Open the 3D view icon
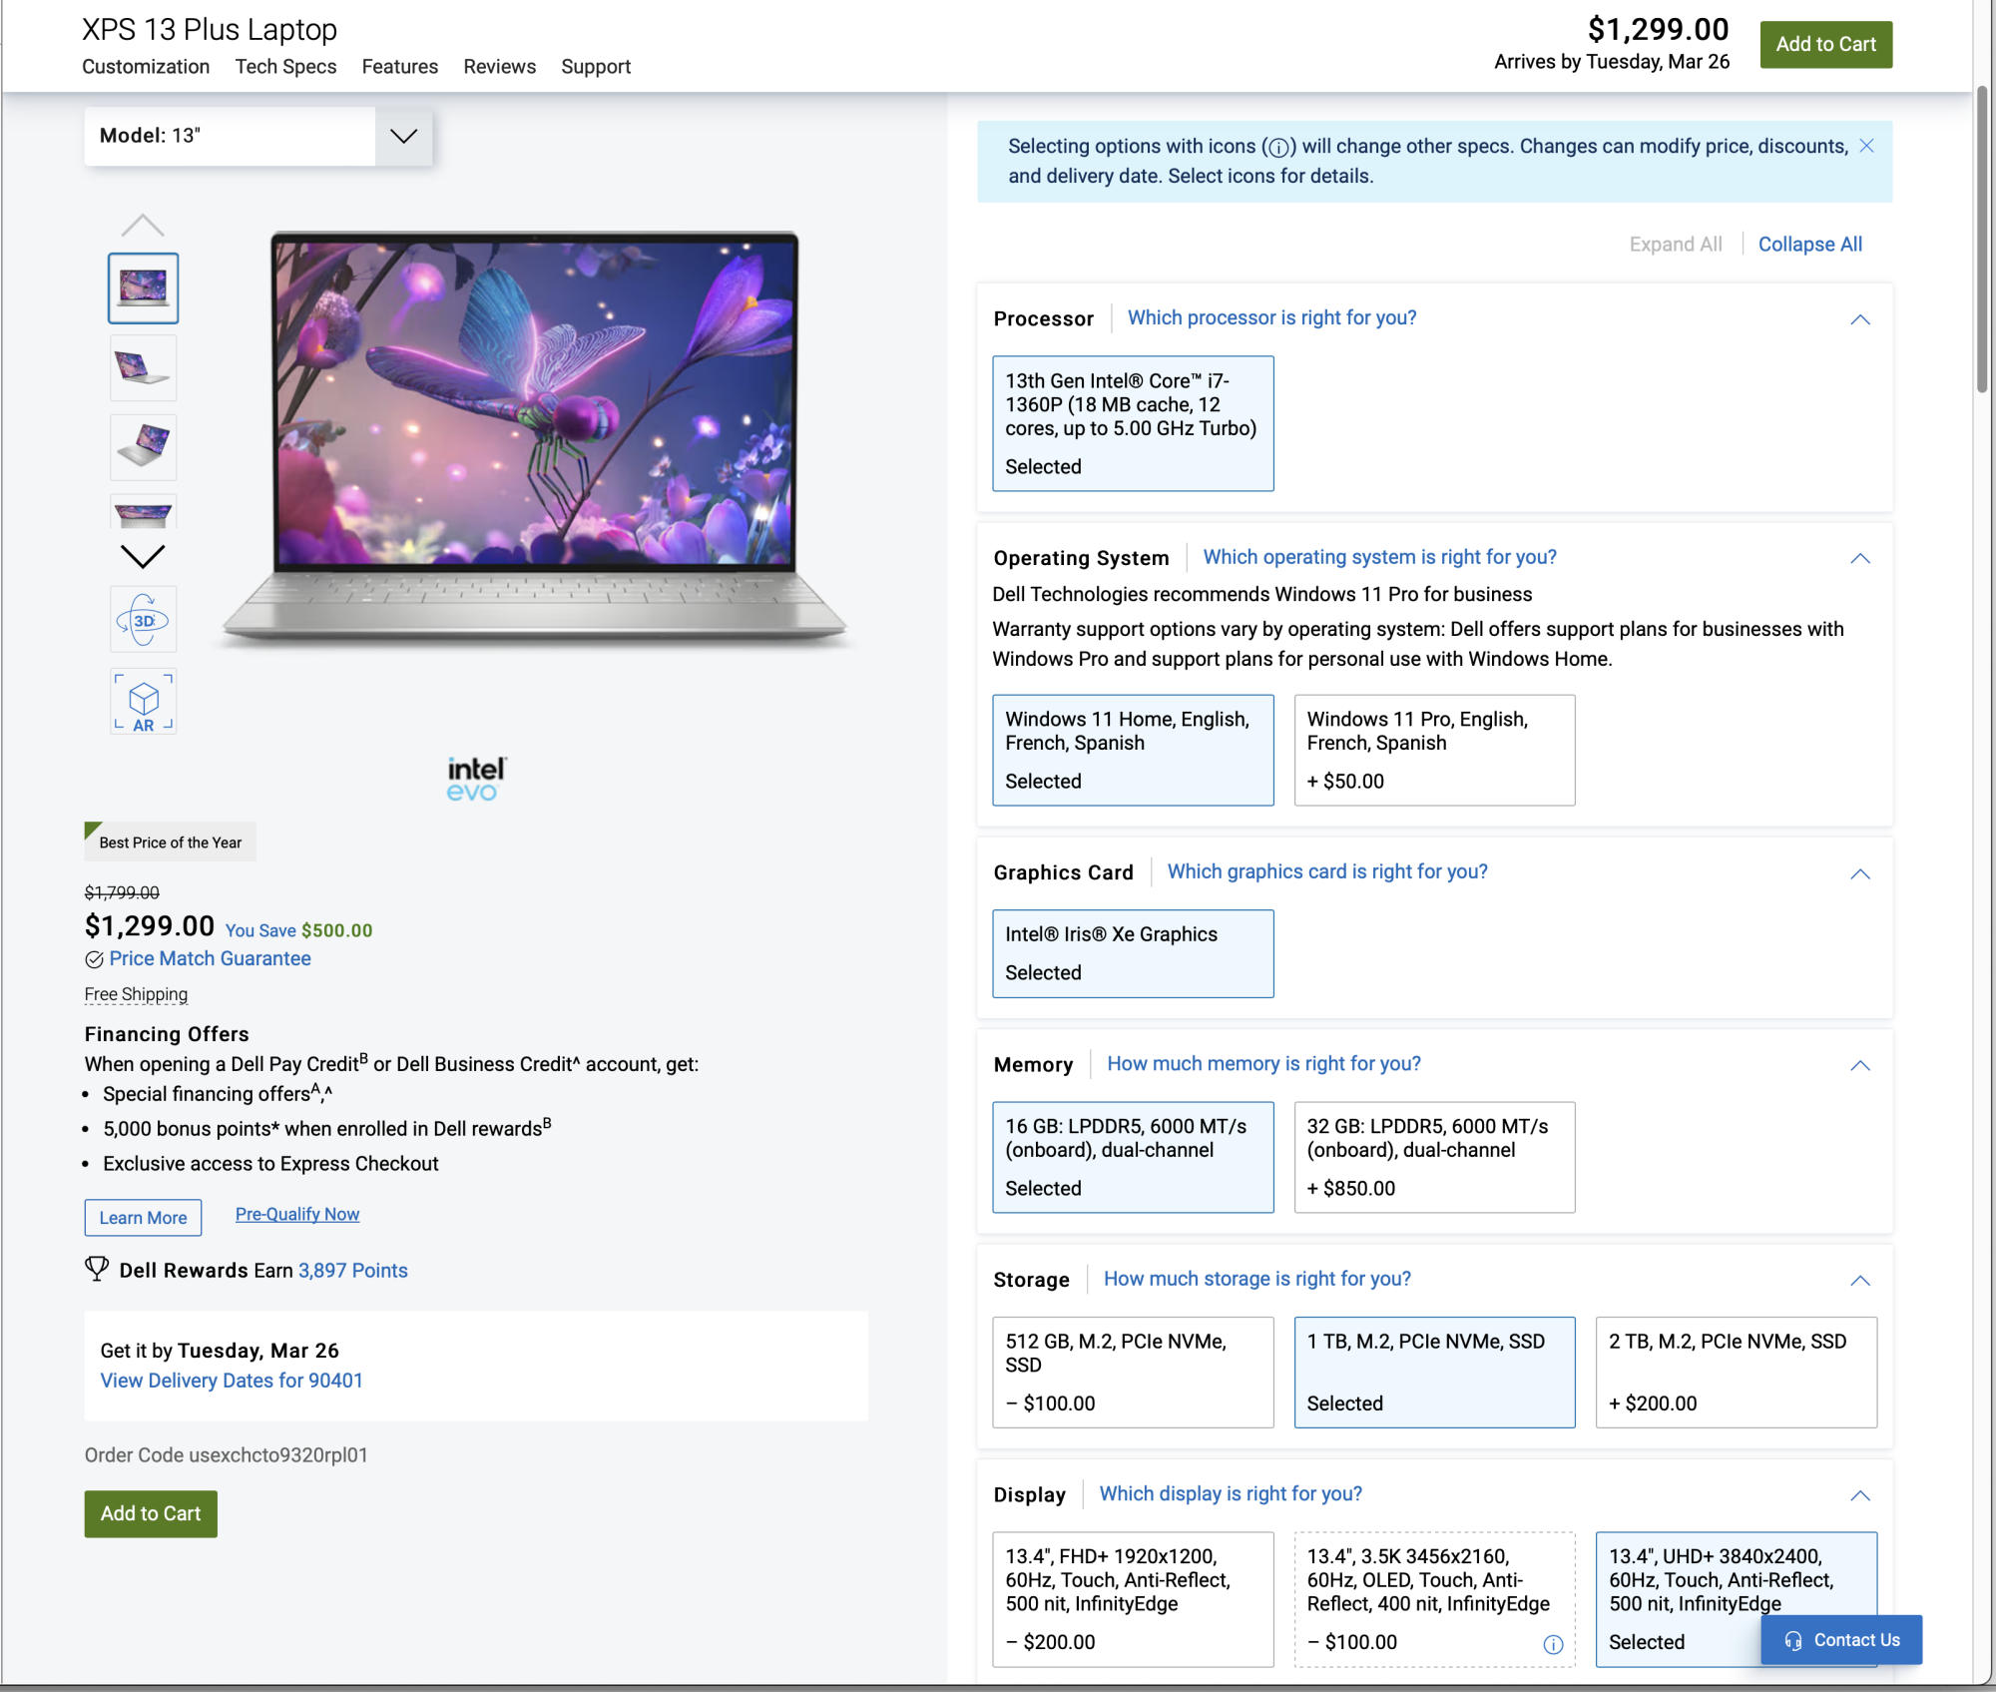Screen dimensions: 1996x1692 coord(143,621)
